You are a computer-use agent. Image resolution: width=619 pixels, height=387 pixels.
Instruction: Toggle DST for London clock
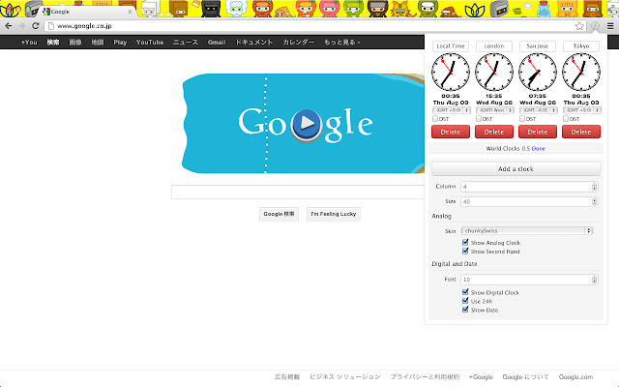pos(479,118)
